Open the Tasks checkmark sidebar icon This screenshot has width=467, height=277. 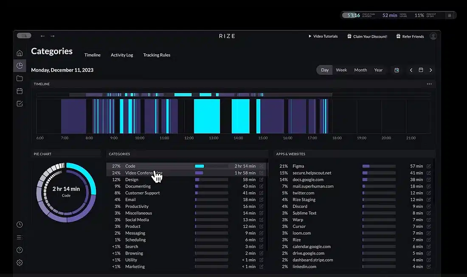click(20, 104)
